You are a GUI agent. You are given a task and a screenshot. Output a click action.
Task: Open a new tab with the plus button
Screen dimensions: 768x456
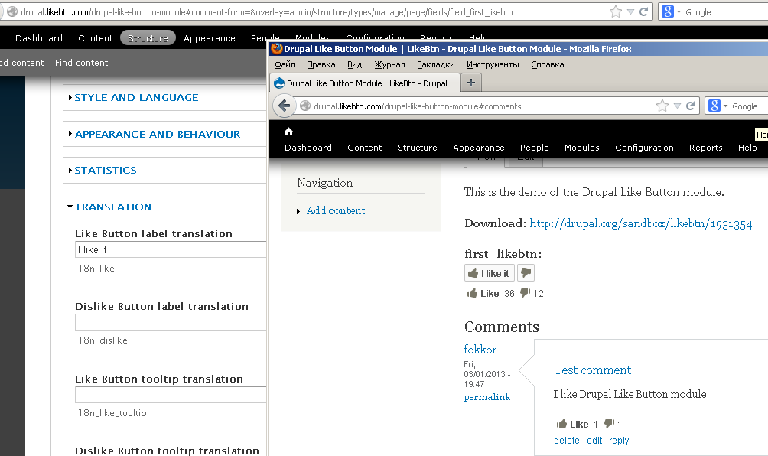[471, 83]
